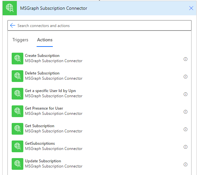Click the Update Subscription connector icon
The image size is (198, 175).
pyautogui.click(x=17, y=164)
